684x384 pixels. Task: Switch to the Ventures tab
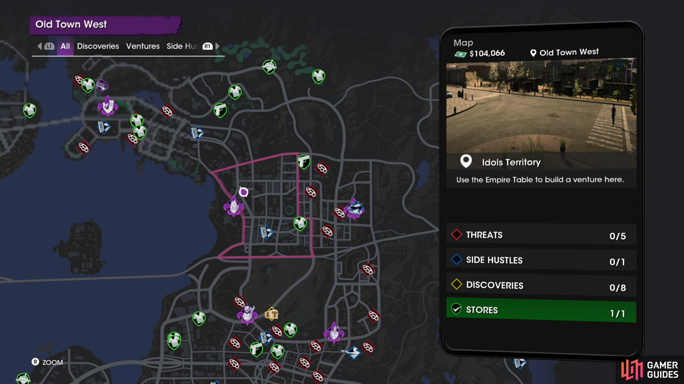click(x=143, y=46)
